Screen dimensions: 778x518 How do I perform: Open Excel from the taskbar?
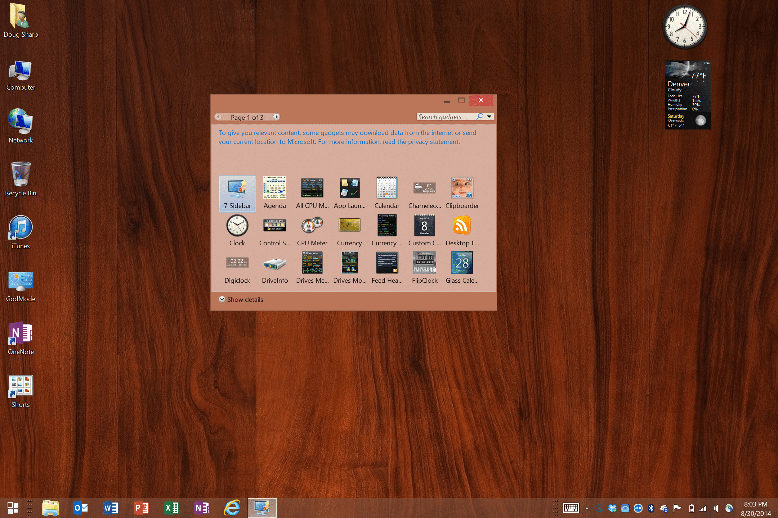coord(171,508)
